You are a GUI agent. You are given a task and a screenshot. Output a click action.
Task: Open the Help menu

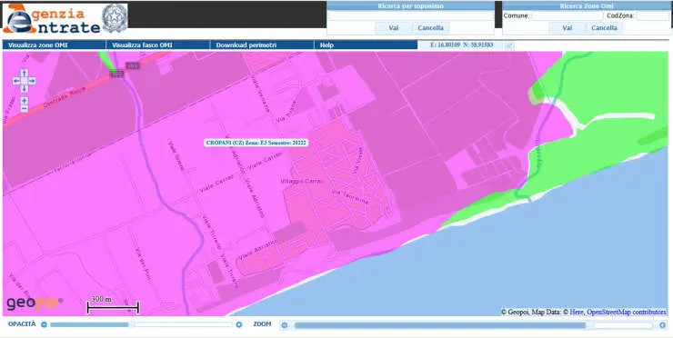[366, 45]
